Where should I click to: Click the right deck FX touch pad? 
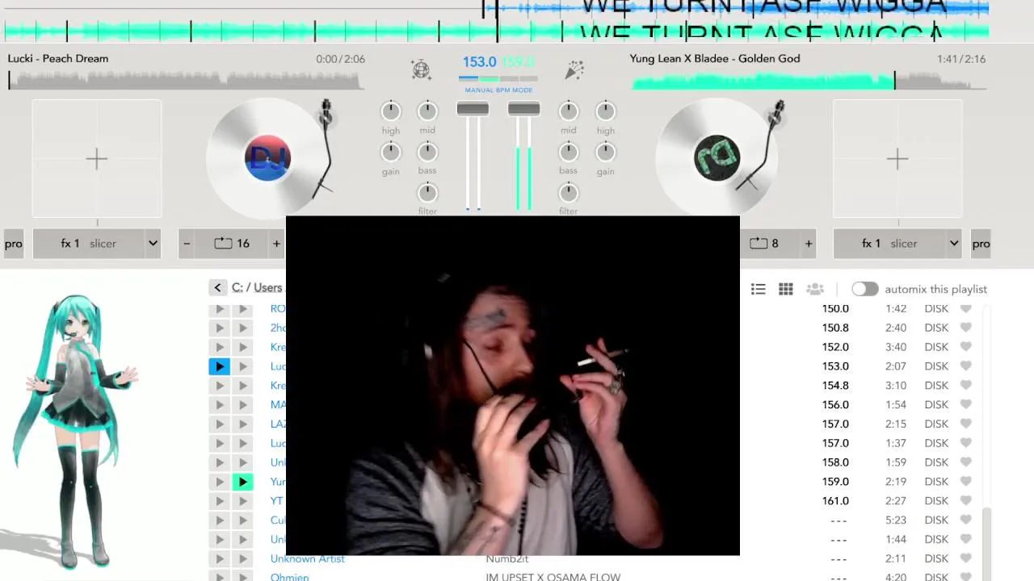[x=897, y=158]
